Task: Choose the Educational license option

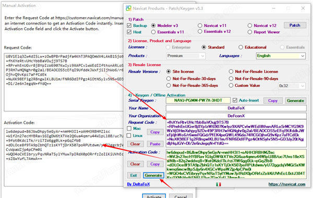Action: click(x=240, y=47)
